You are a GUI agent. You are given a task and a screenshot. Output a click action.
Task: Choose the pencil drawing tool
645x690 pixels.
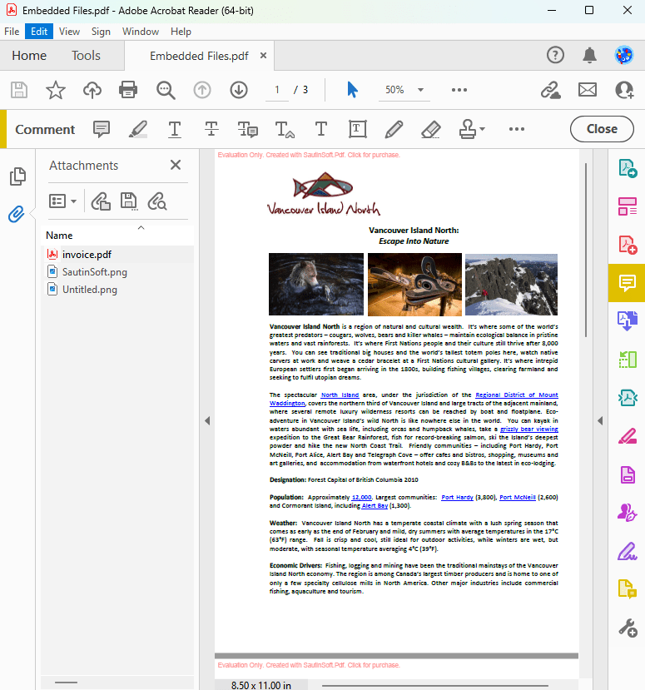(394, 129)
